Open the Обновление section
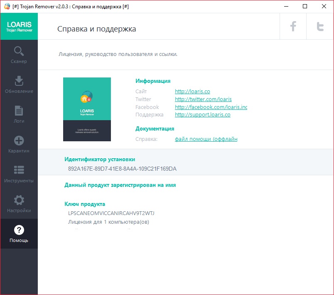This screenshot has height=295, width=334. (19, 85)
